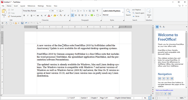Click the zoom slider in status bar

coord(168,98)
